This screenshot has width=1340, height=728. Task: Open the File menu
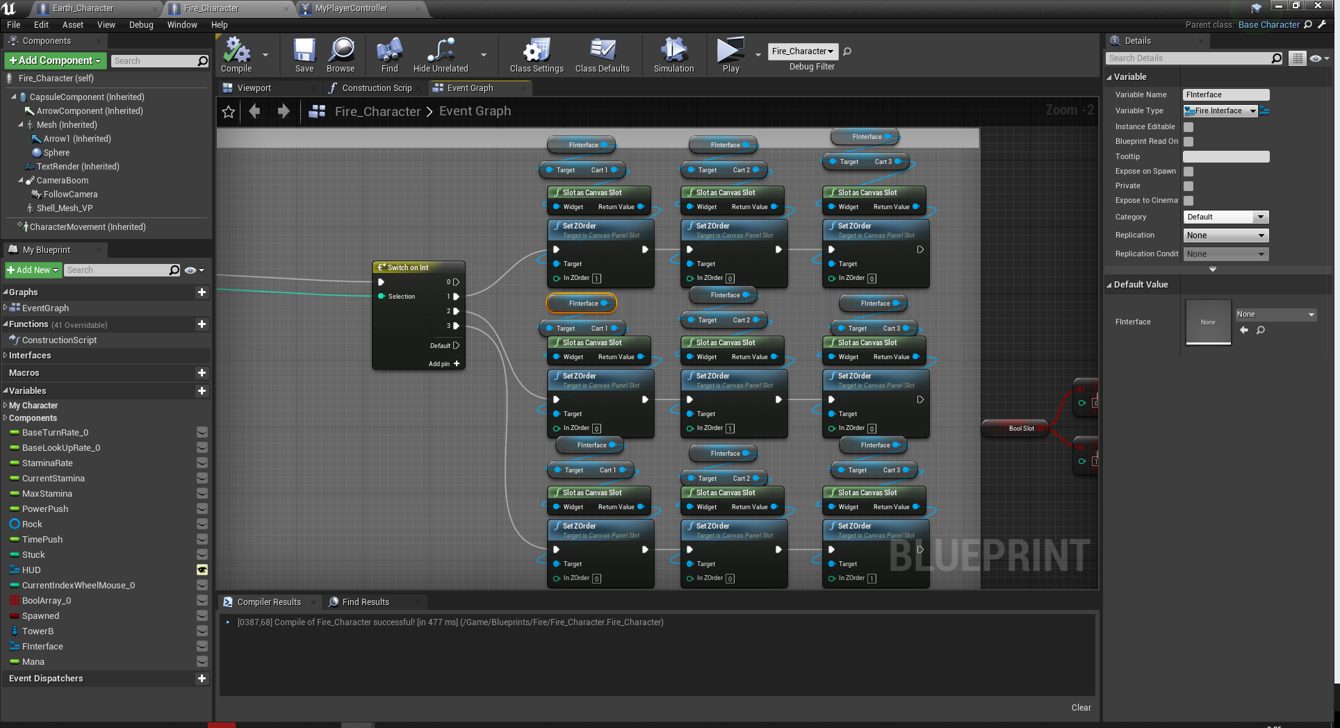[x=13, y=25]
